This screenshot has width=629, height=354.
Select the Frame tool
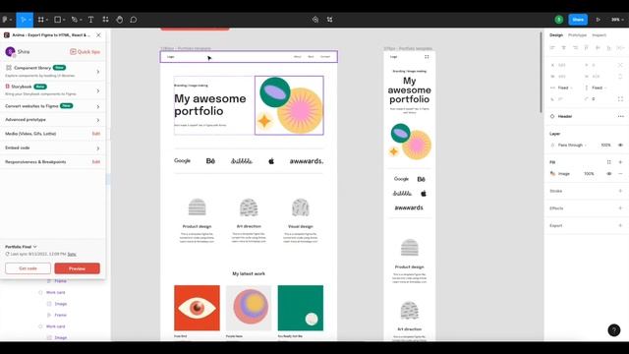pos(40,20)
